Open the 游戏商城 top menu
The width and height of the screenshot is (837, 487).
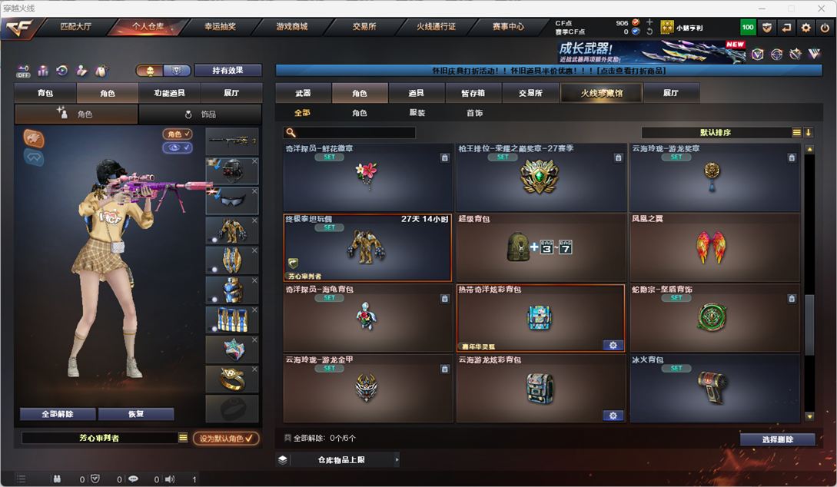[x=292, y=27]
